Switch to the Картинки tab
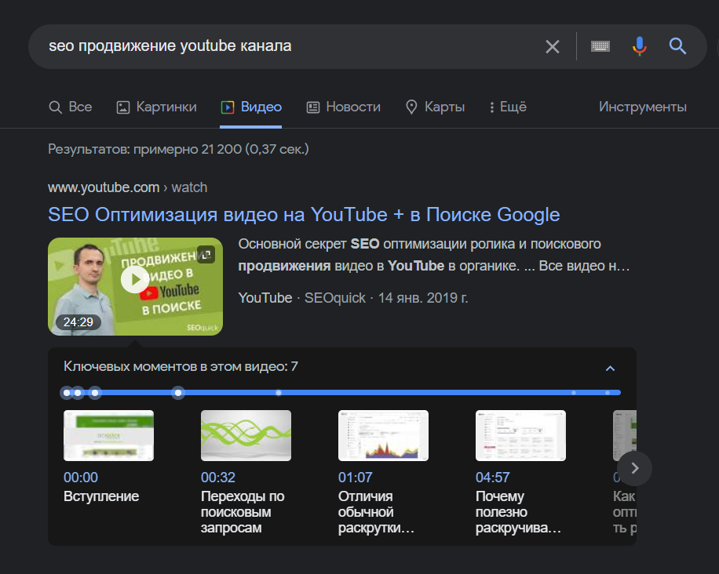This screenshot has height=574, width=719. coord(156,107)
